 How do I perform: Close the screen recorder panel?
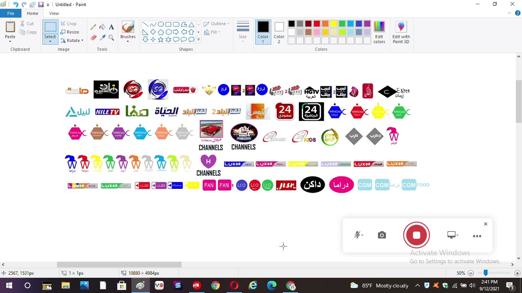click(486, 224)
